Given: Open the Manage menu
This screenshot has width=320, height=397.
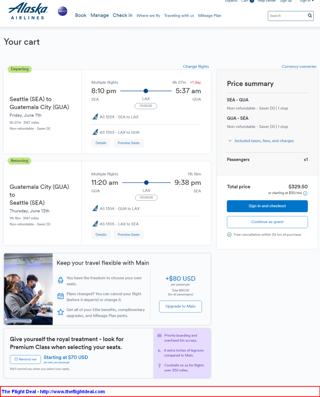Looking at the screenshot, I should (x=99, y=15).
